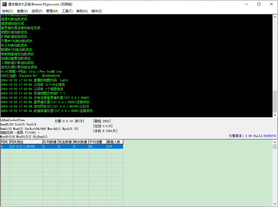Click the 平均流量 column header
Screen dimensions: 278x207
click(x=97, y=142)
